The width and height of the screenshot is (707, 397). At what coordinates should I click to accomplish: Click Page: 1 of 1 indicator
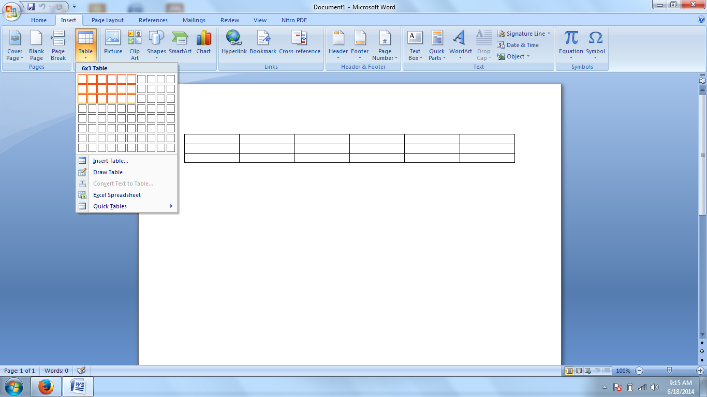[20, 371]
